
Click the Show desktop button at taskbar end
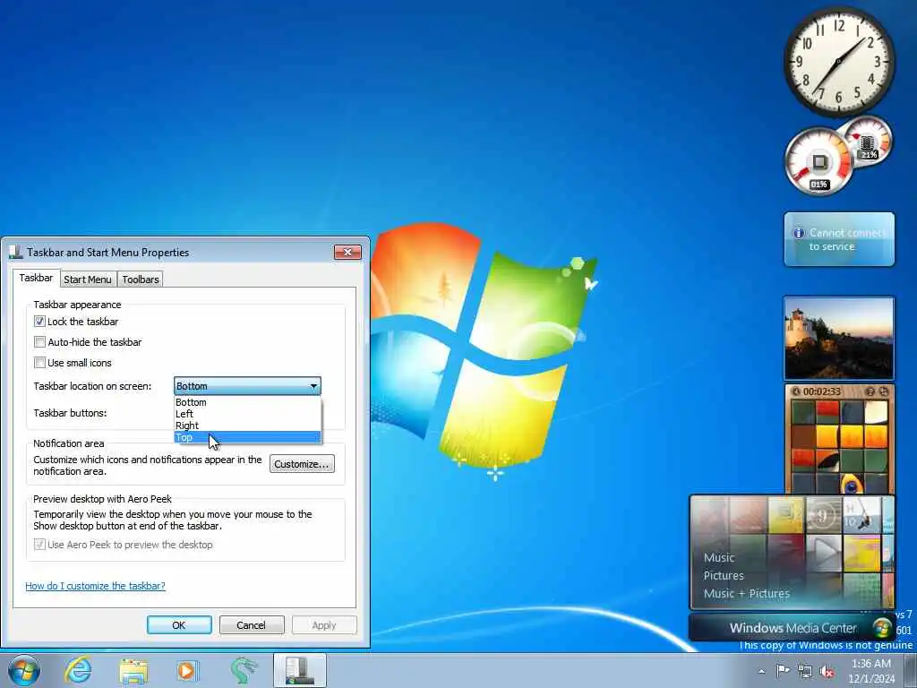[910, 670]
